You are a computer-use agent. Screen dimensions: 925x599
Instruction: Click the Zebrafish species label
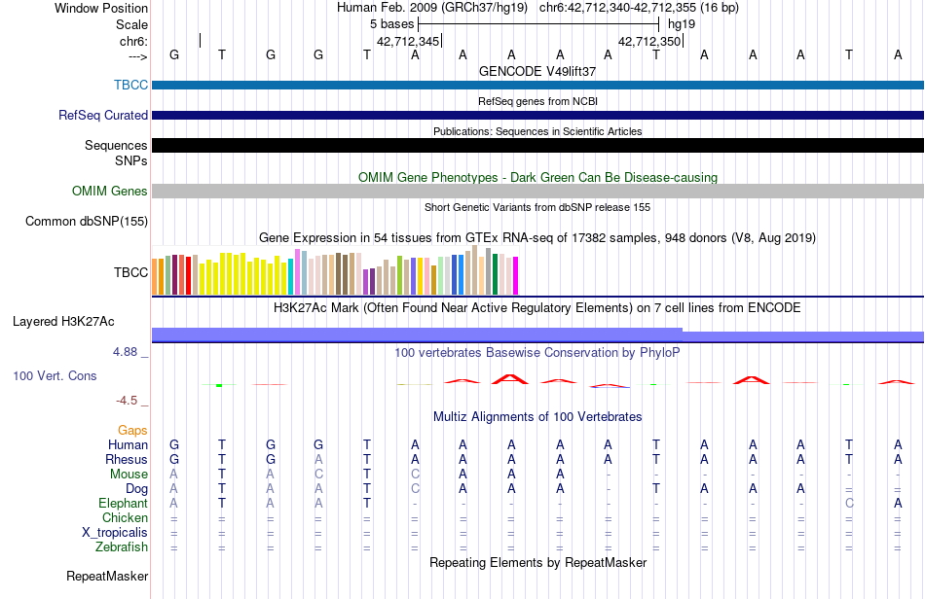[122, 546]
